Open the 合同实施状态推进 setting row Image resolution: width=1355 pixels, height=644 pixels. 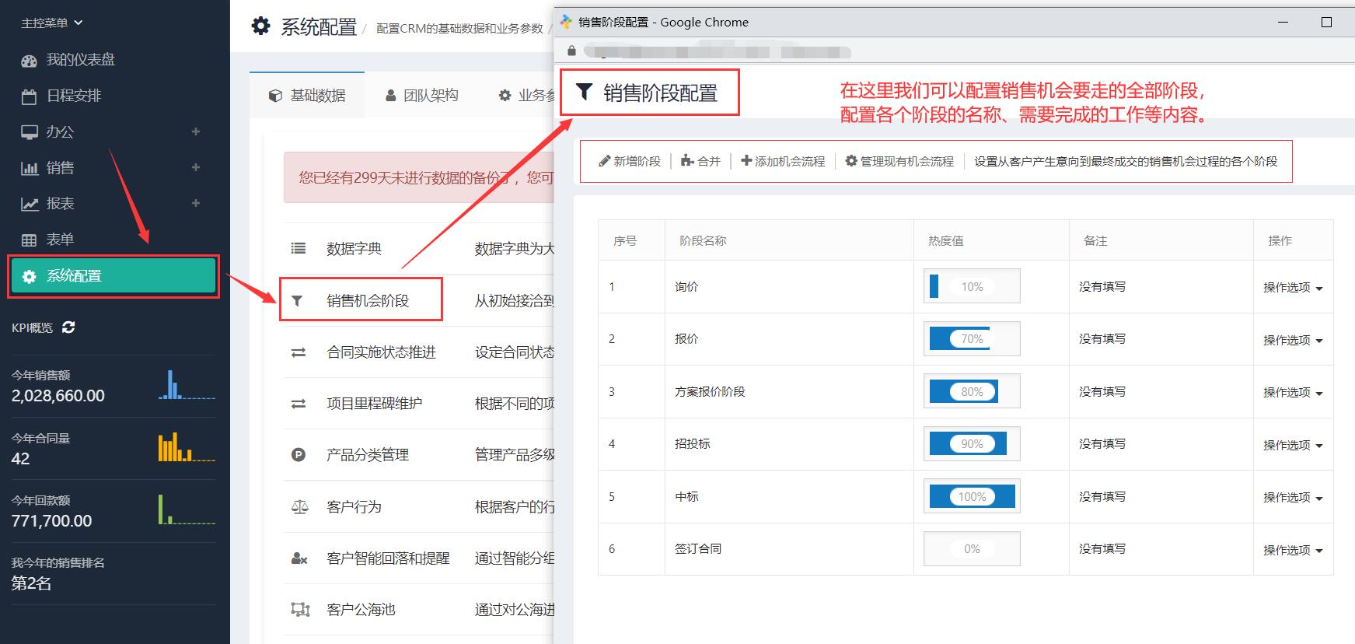coord(381,352)
